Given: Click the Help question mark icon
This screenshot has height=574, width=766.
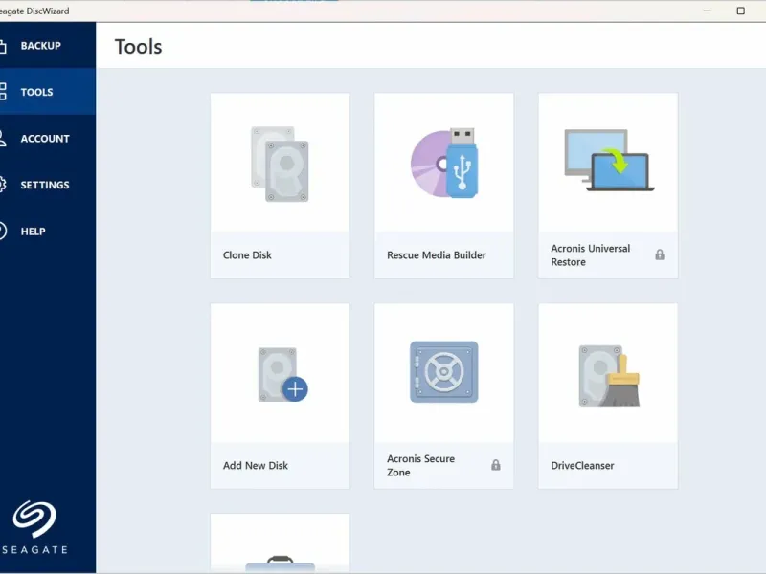Looking at the screenshot, I should [x=3, y=231].
